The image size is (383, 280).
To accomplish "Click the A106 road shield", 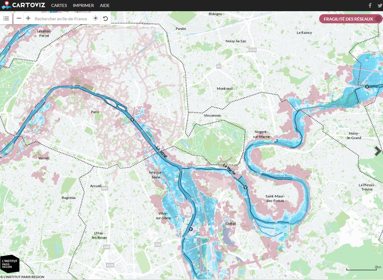I will tap(110, 265).
